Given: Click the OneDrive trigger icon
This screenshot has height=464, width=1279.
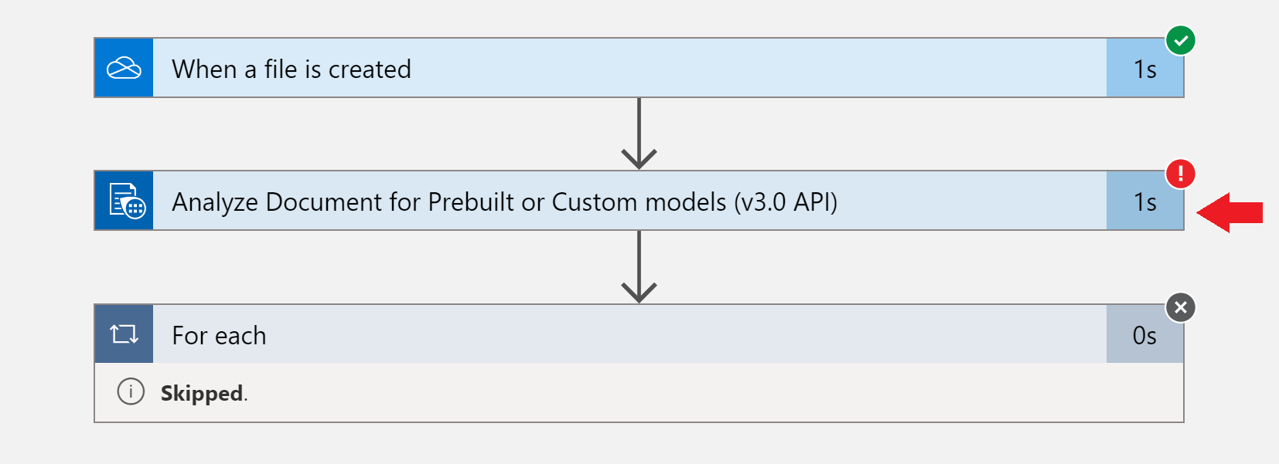Looking at the screenshot, I should point(124,67).
